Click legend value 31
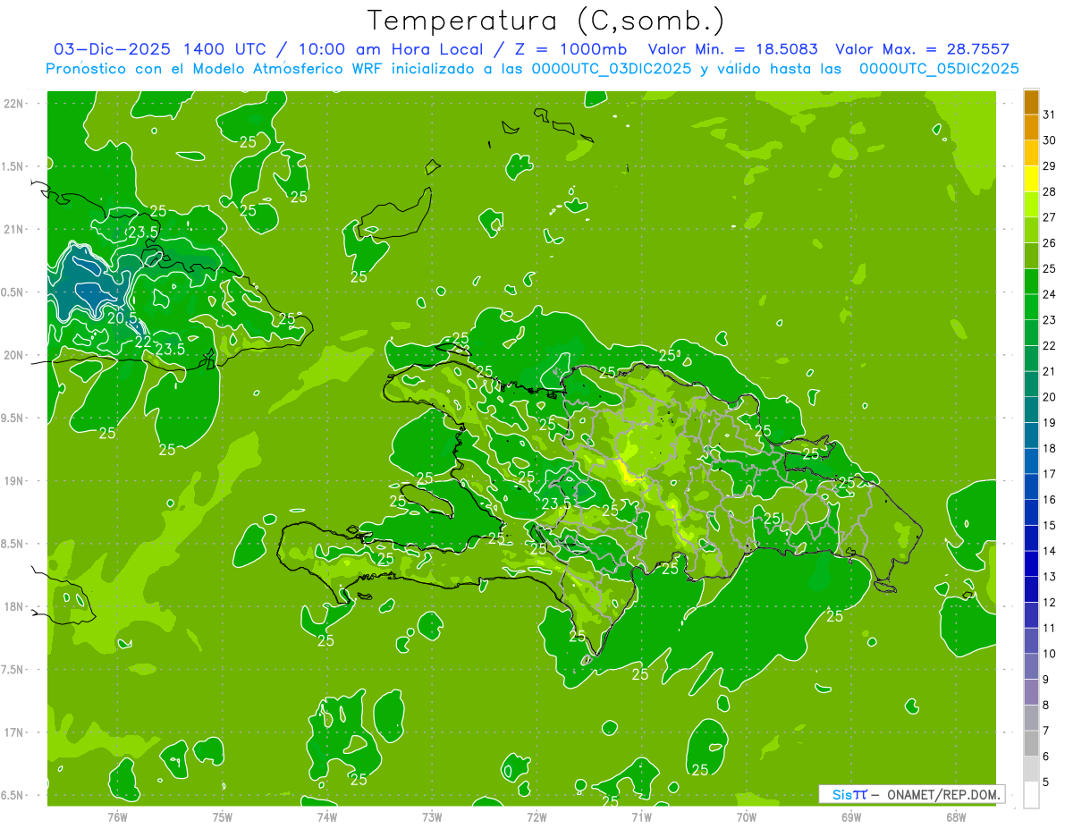This screenshot has height=829, width=1073. click(x=1050, y=114)
